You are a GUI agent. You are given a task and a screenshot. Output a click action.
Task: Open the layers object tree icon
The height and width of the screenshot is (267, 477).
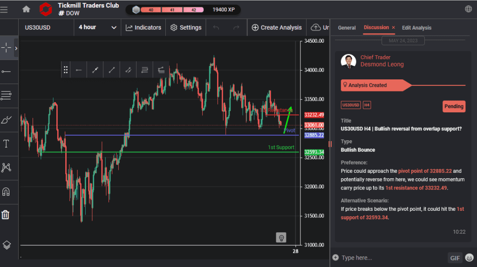7,245
